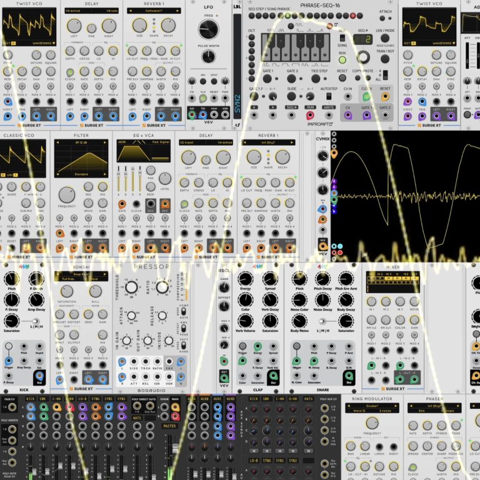Next preset arrow on Bonsai display
The image size is (480, 480).
[x=104, y=274]
